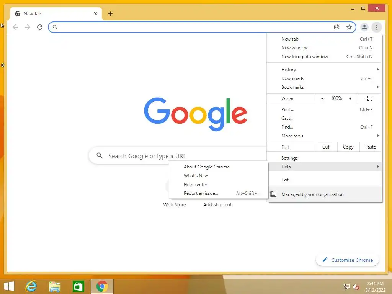
Task: Open Help center
Action: click(218, 185)
